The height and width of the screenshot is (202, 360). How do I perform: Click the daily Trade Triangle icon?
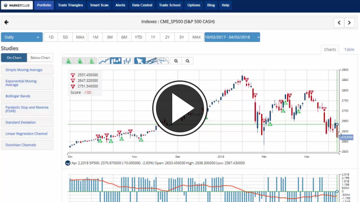click(92, 61)
